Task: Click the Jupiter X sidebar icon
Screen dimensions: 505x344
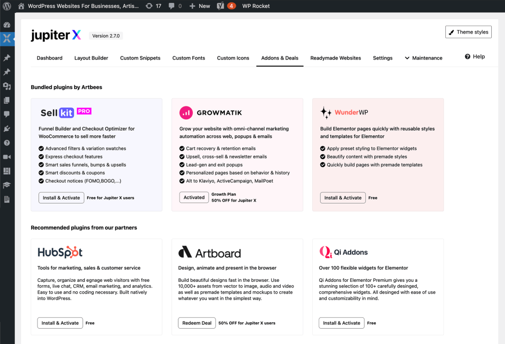Action: pyautogui.click(x=7, y=38)
